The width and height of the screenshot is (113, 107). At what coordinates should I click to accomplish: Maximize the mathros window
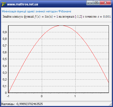[x=96, y=3]
